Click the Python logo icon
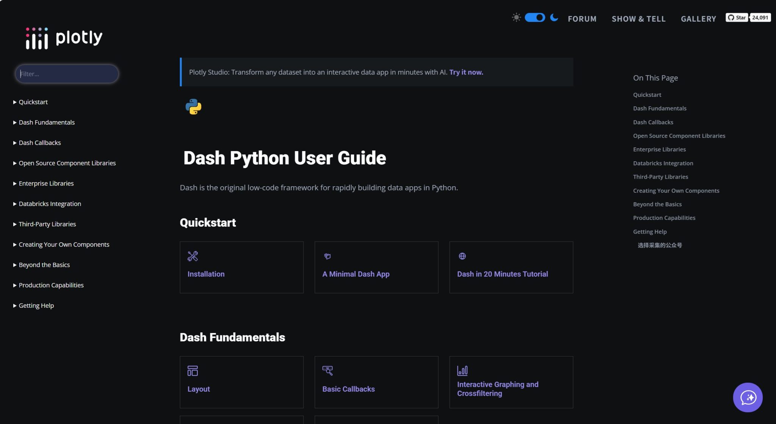Screen dimensions: 776x424 193,107
